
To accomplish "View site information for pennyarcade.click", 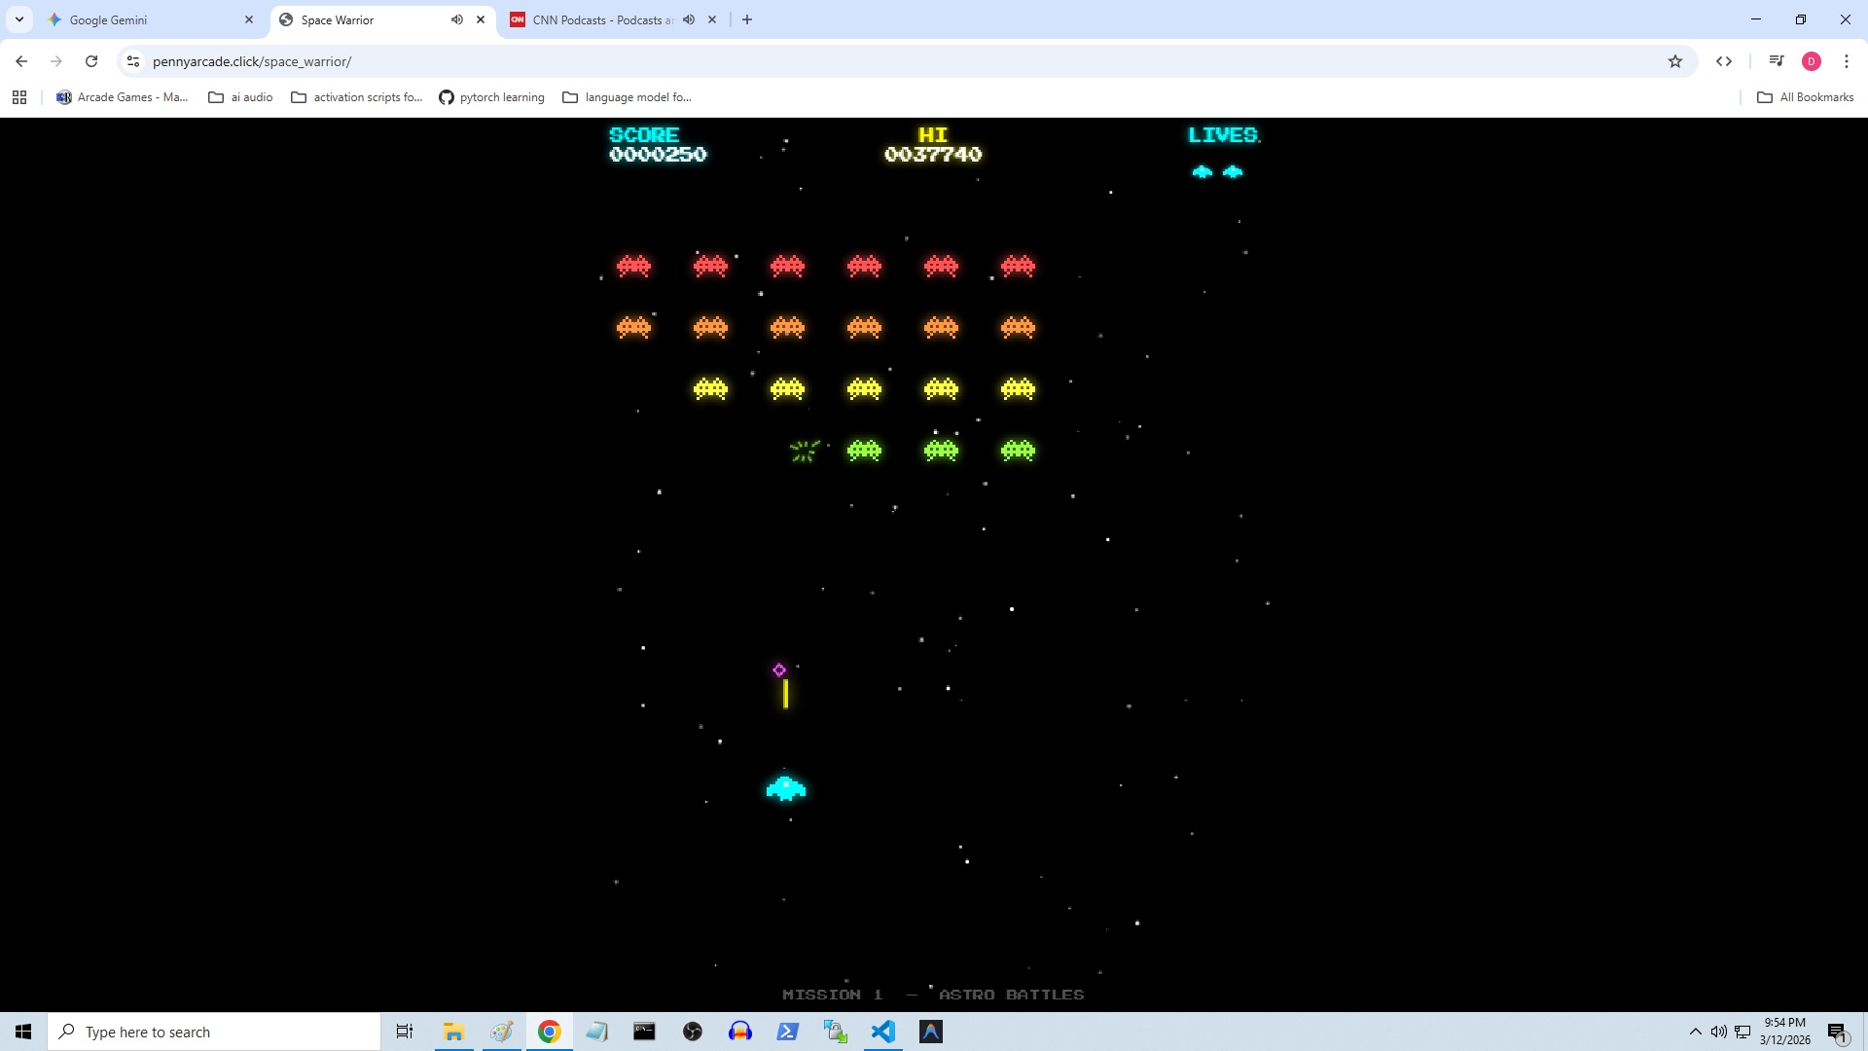I will (x=132, y=60).
